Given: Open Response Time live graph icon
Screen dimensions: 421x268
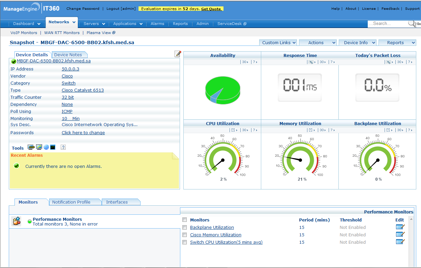Looking at the screenshot, I should click(311, 62).
